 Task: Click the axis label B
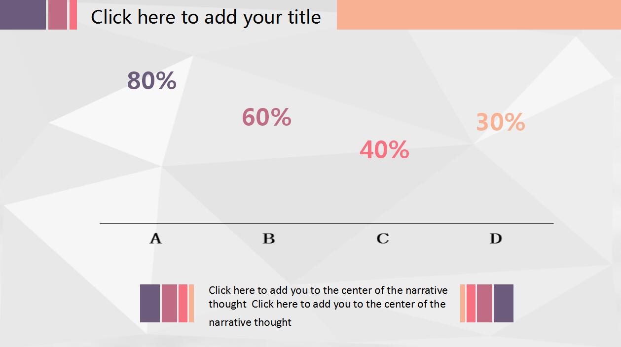point(268,239)
